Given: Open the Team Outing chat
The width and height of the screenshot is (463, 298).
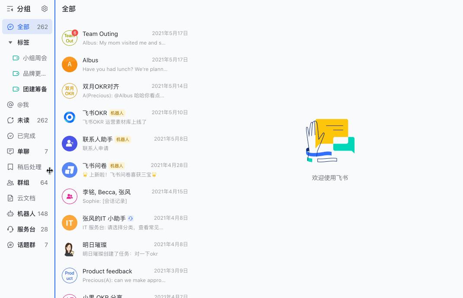Looking at the screenshot, I should [125, 38].
